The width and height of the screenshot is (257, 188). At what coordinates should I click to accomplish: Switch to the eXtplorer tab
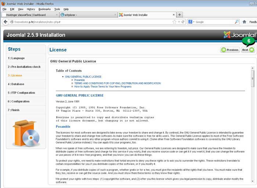pos(88,15)
